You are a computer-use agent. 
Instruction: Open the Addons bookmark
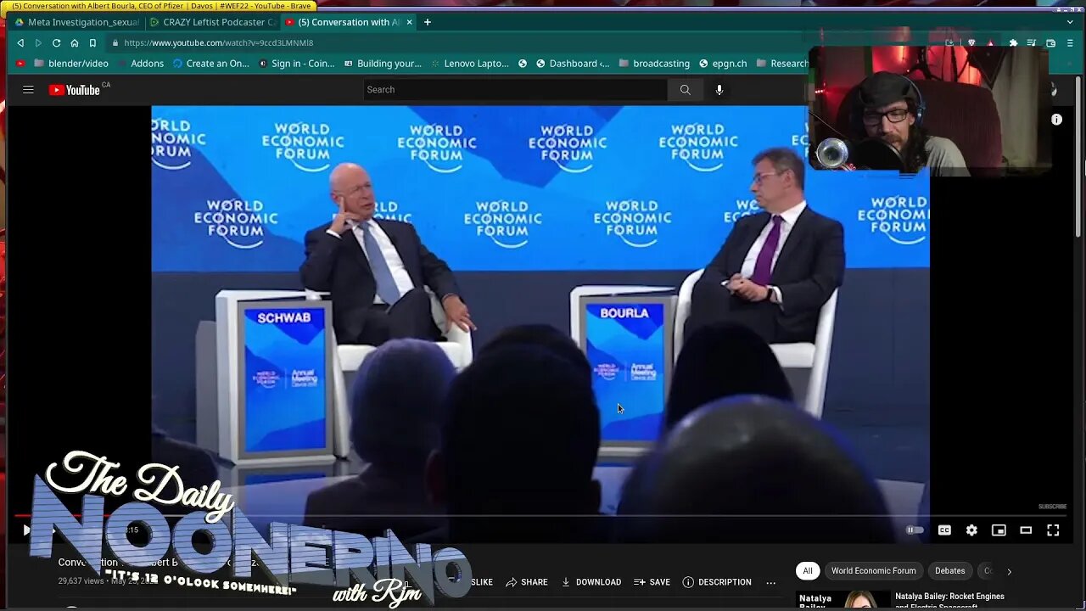pos(141,64)
